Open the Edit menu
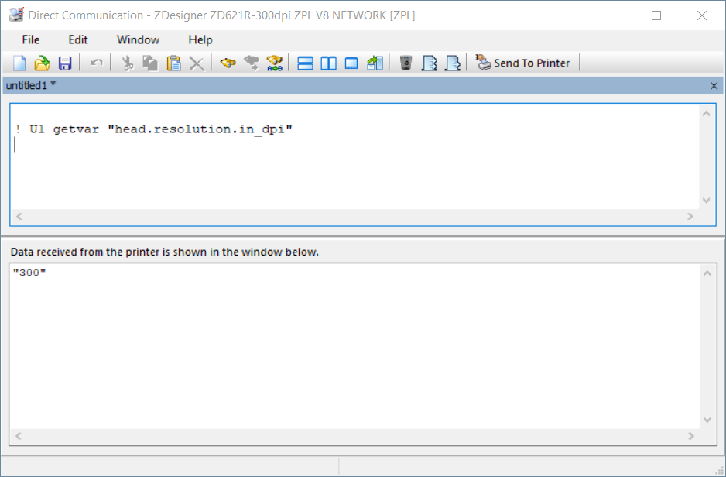The image size is (726, 477). click(x=77, y=39)
